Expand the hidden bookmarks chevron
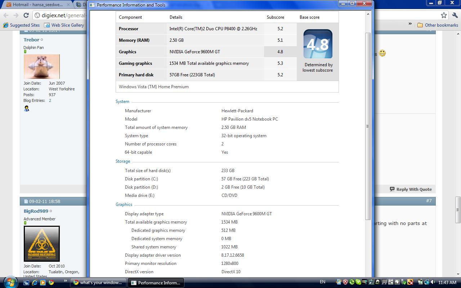 point(410,24)
